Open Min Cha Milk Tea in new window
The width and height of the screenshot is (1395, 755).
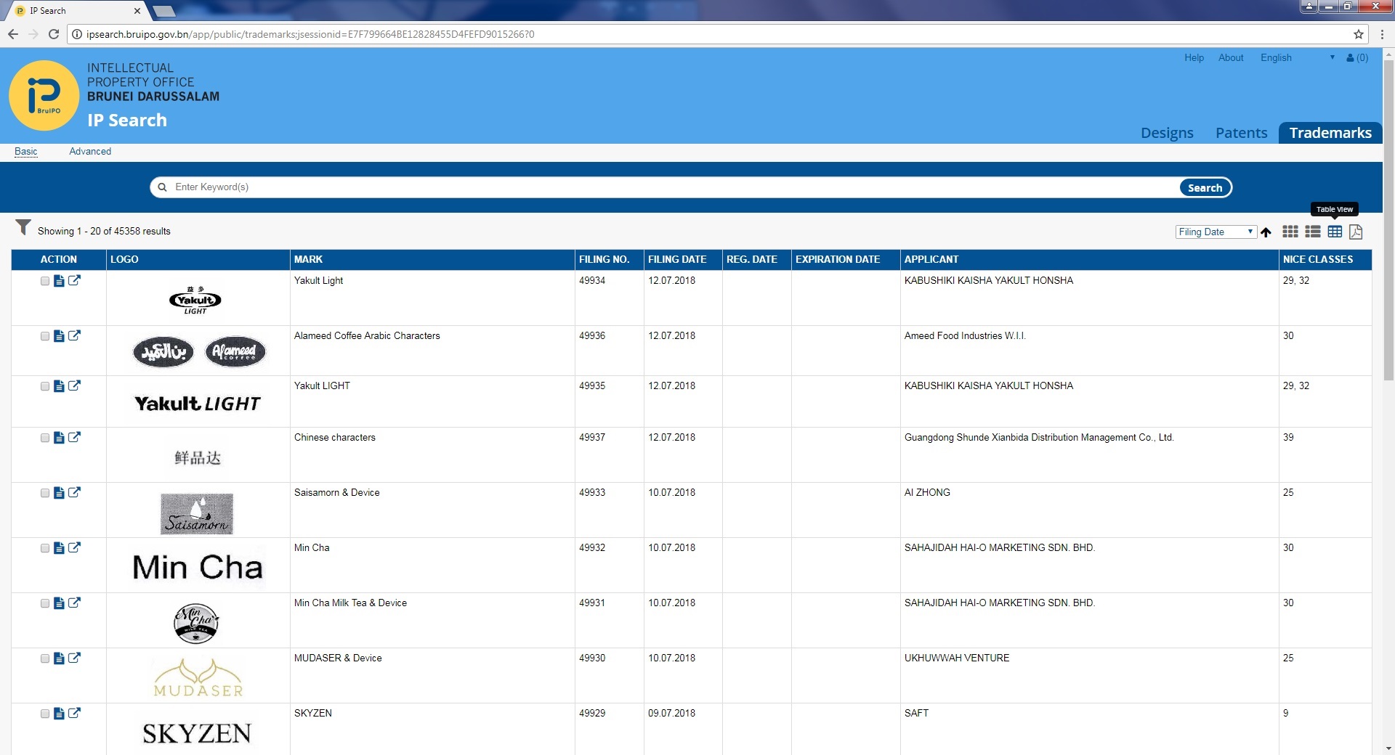tap(74, 603)
